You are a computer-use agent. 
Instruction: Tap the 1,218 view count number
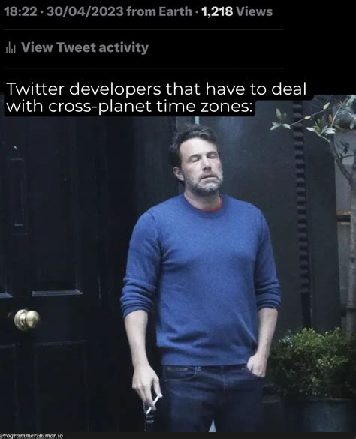coord(217,11)
